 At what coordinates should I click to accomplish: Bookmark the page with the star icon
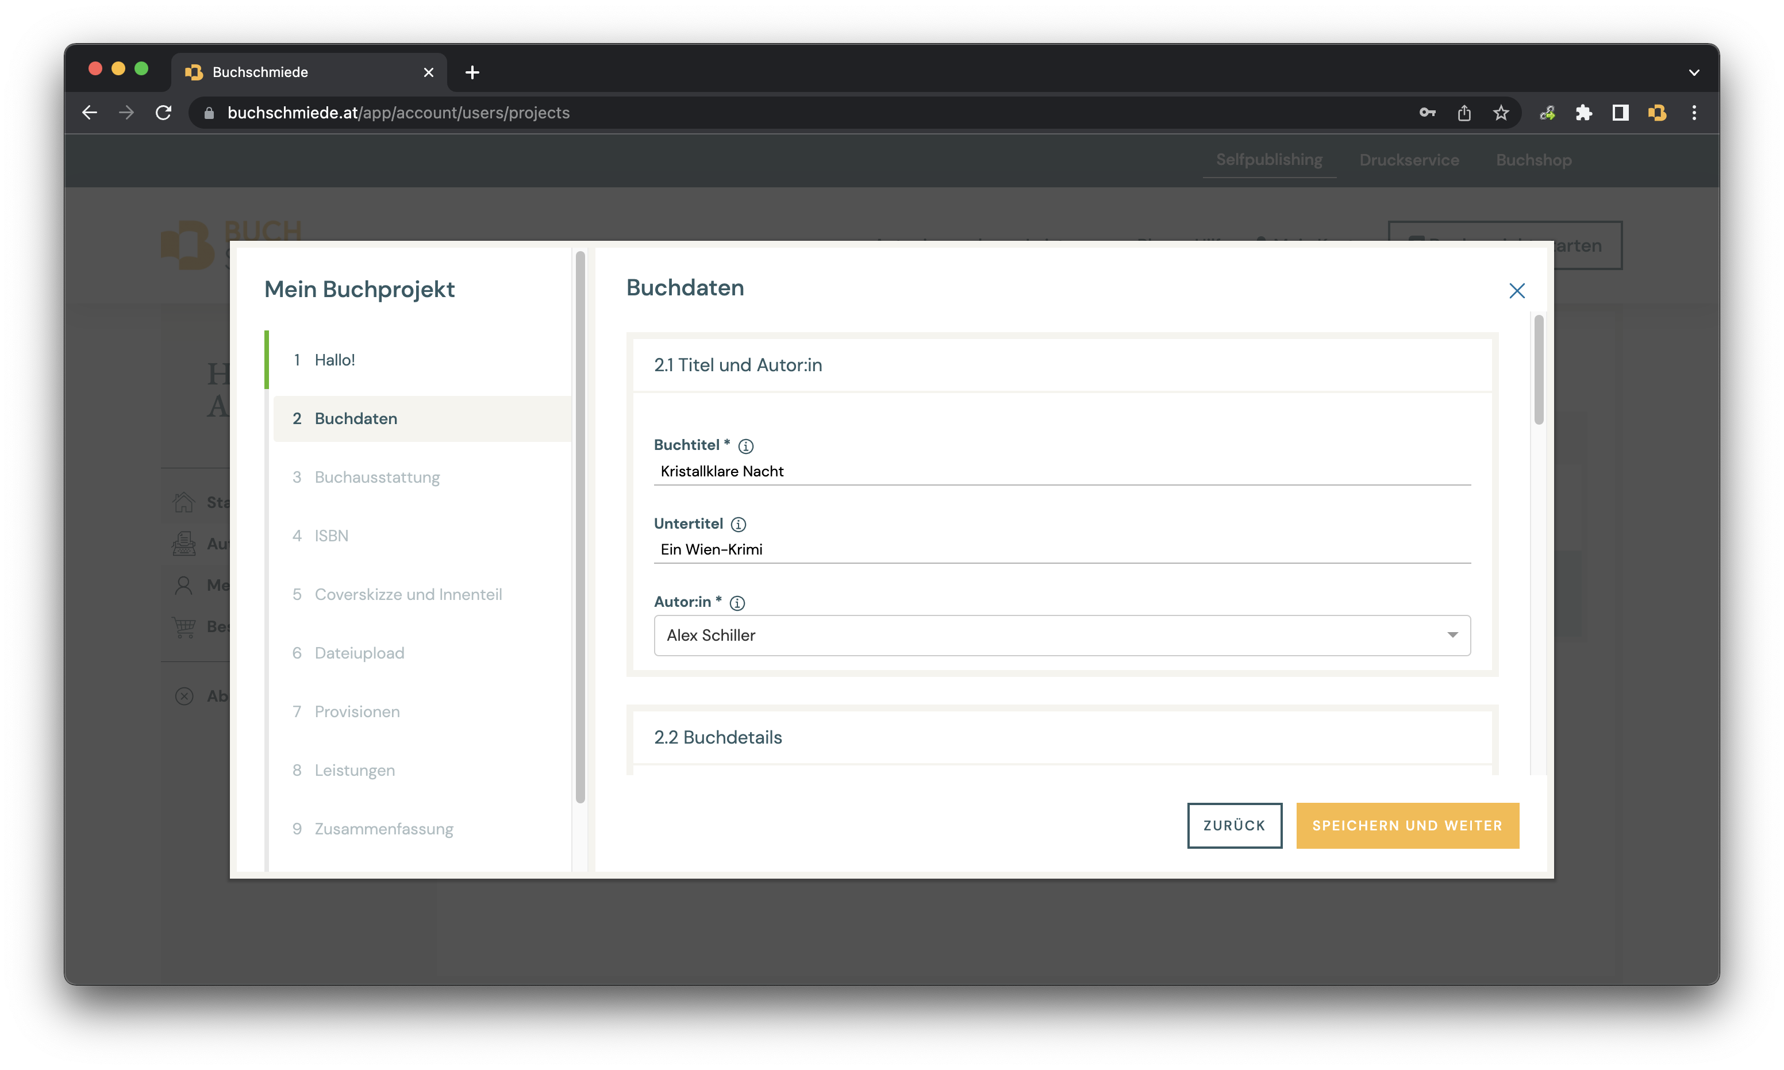(1501, 113)
